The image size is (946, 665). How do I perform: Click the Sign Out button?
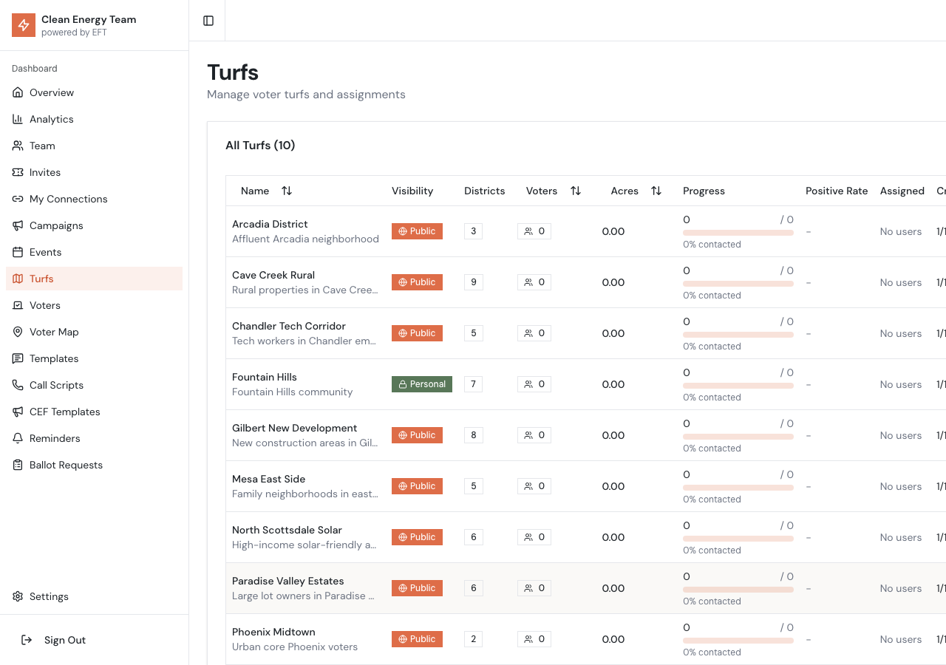pos(65,640)
